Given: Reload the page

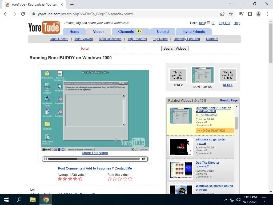Looking at the screenshot, I should tap(23, 14).
